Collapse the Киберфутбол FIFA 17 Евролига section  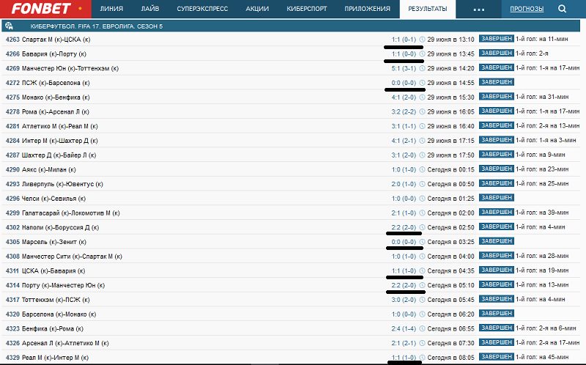pos(293,25)
